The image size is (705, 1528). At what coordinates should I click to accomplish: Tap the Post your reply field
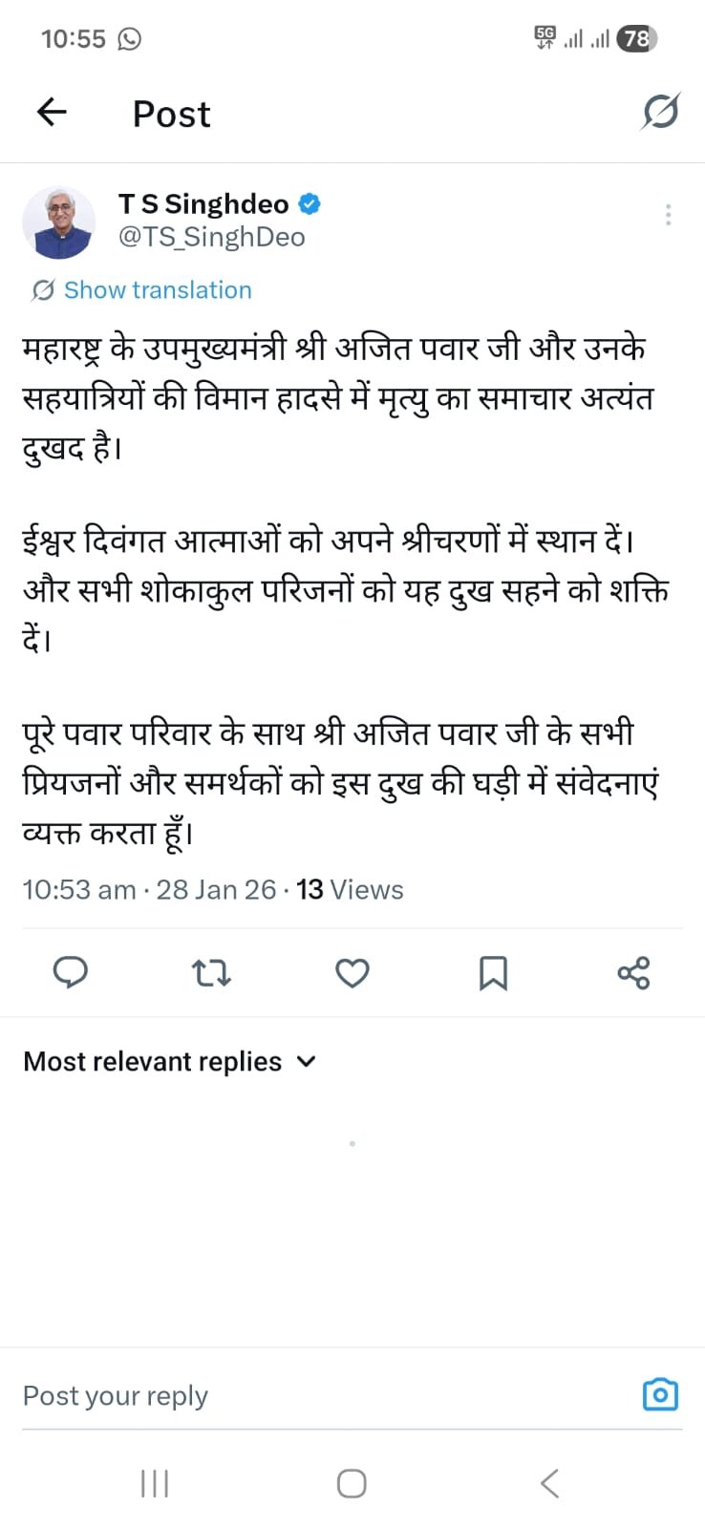point(287,1396)
